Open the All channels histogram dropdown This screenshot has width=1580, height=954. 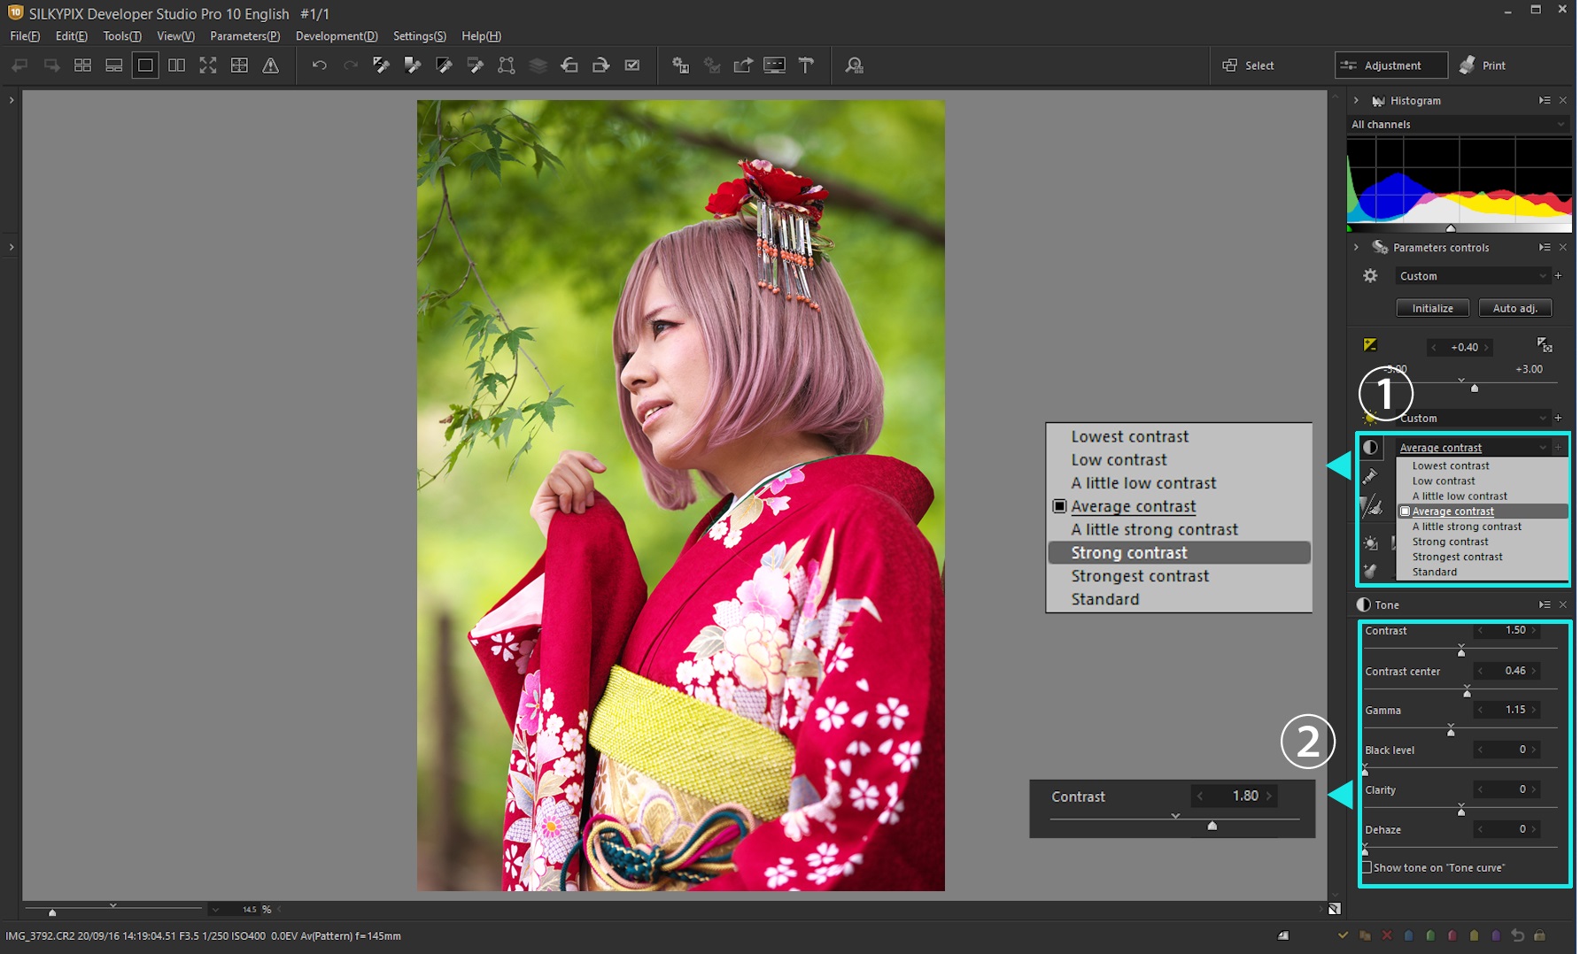(1459, 125)
